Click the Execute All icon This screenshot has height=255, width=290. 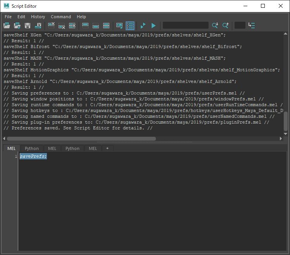coord(143,26)
